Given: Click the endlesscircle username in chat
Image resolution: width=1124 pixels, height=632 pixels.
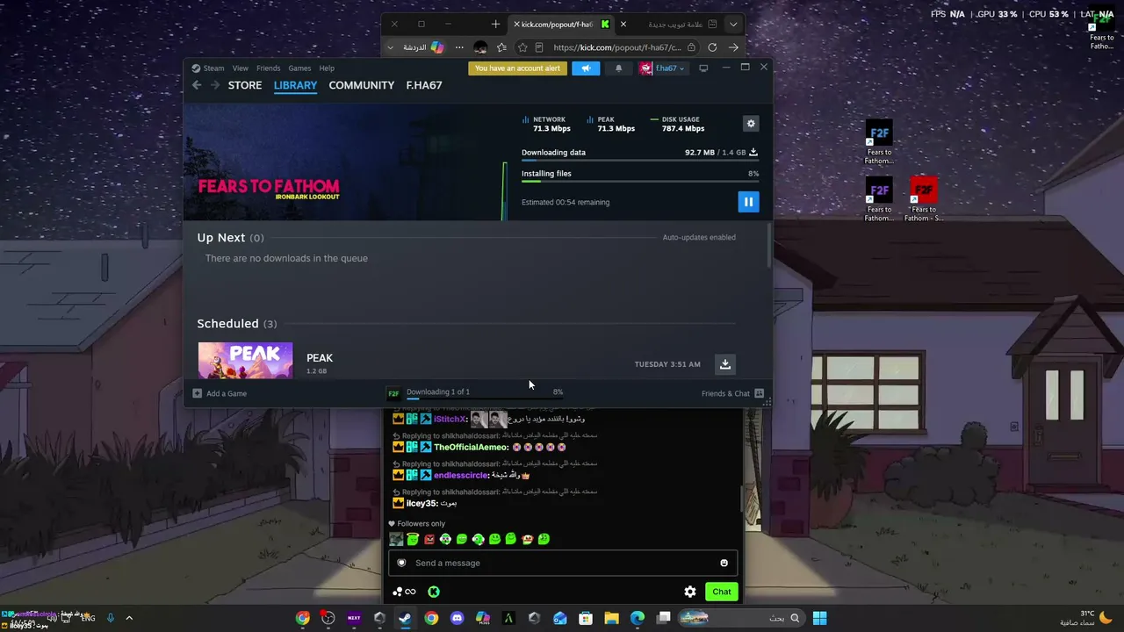Looking at the screenshot, I should pyautogui.click(x=461, y=476).
